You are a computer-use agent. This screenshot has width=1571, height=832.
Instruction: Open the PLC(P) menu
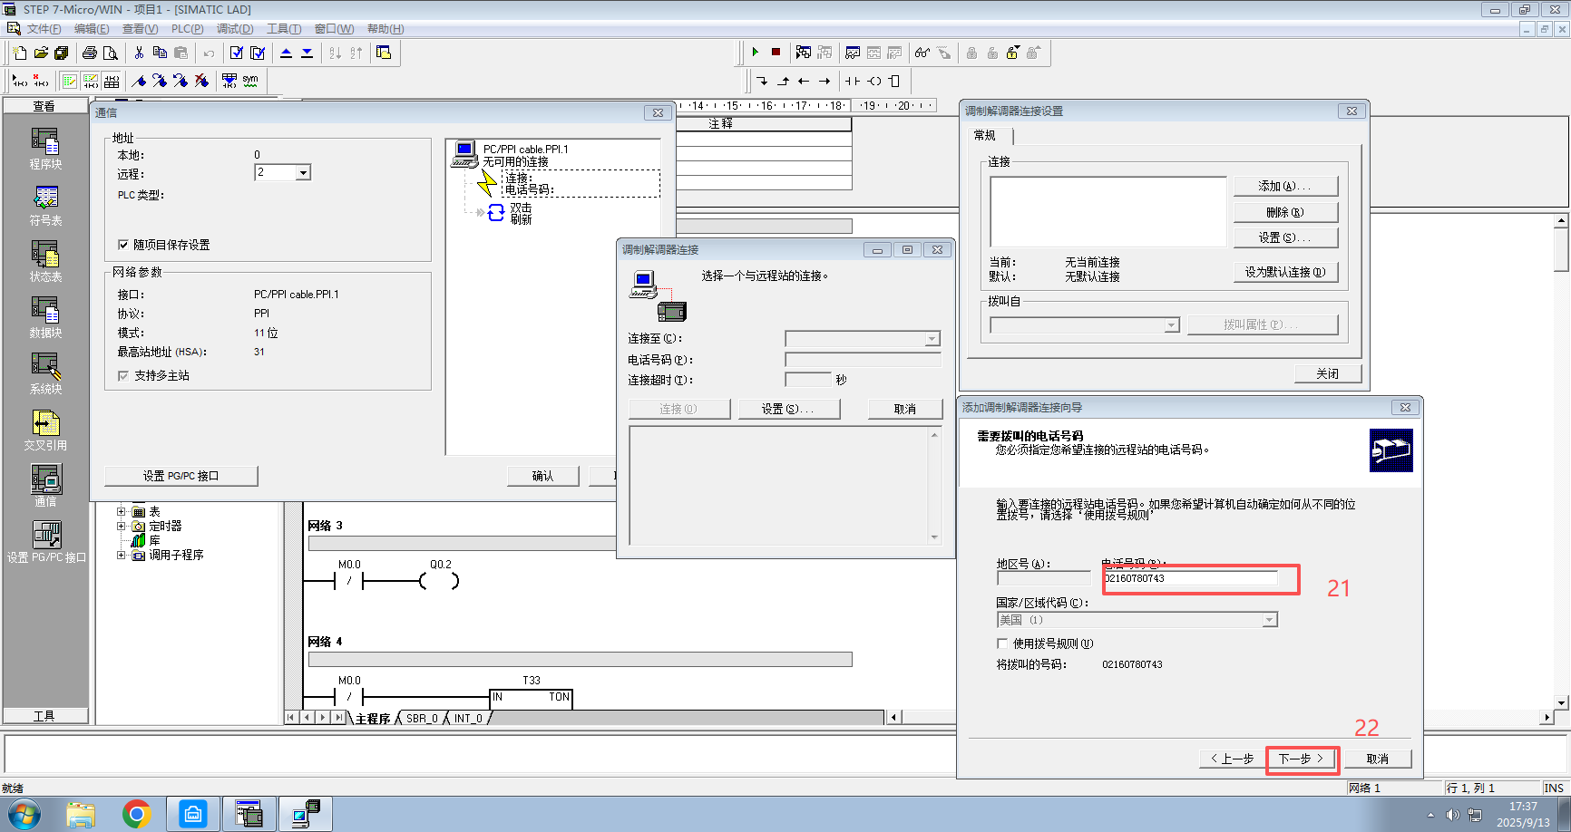coord(187,29)
